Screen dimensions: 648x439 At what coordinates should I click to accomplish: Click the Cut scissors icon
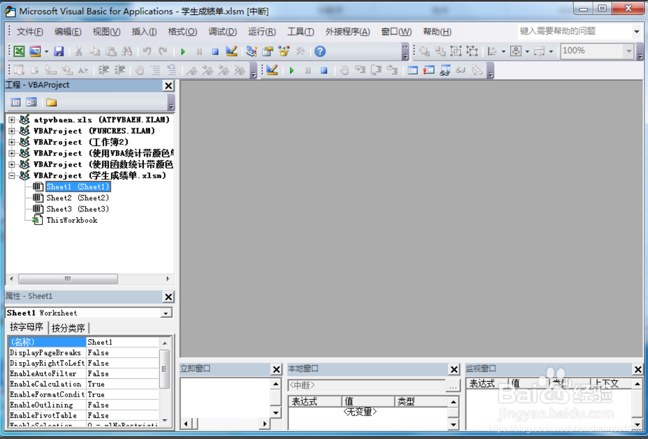(79, 51)
